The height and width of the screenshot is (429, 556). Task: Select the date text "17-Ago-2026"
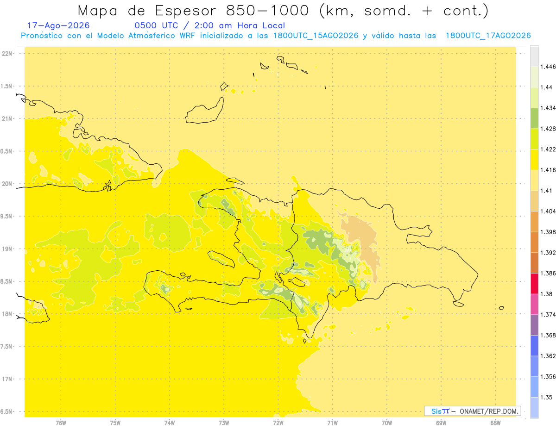coord(58,25)
